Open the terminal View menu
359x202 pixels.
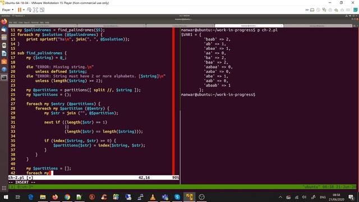(20, 22)
